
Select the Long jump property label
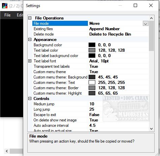pos(42,109)
